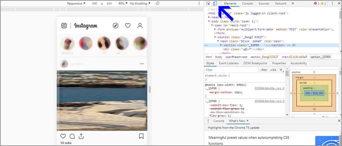This screenshot has width=342, height=146.
Task: Toggle the device toolbar icon
Action: point(215,3)
